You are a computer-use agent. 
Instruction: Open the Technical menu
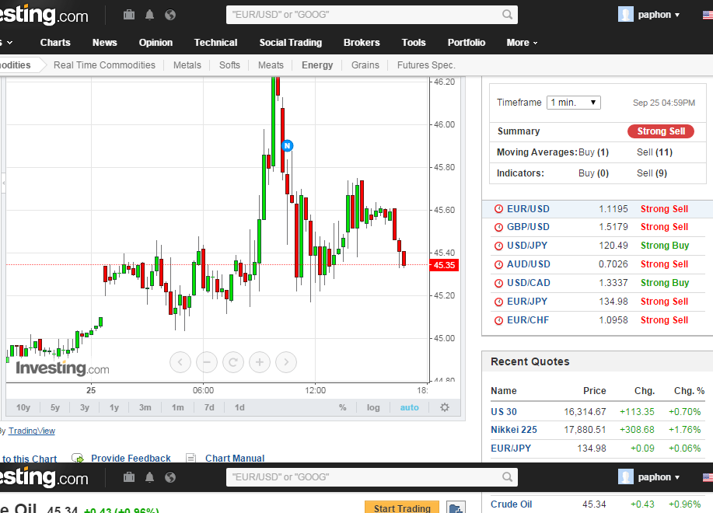[x=215, y=43]
